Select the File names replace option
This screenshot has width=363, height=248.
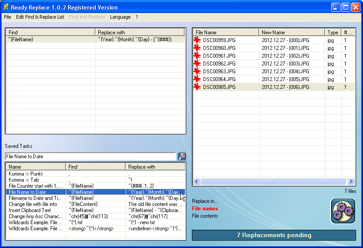[x=205, y=209]
